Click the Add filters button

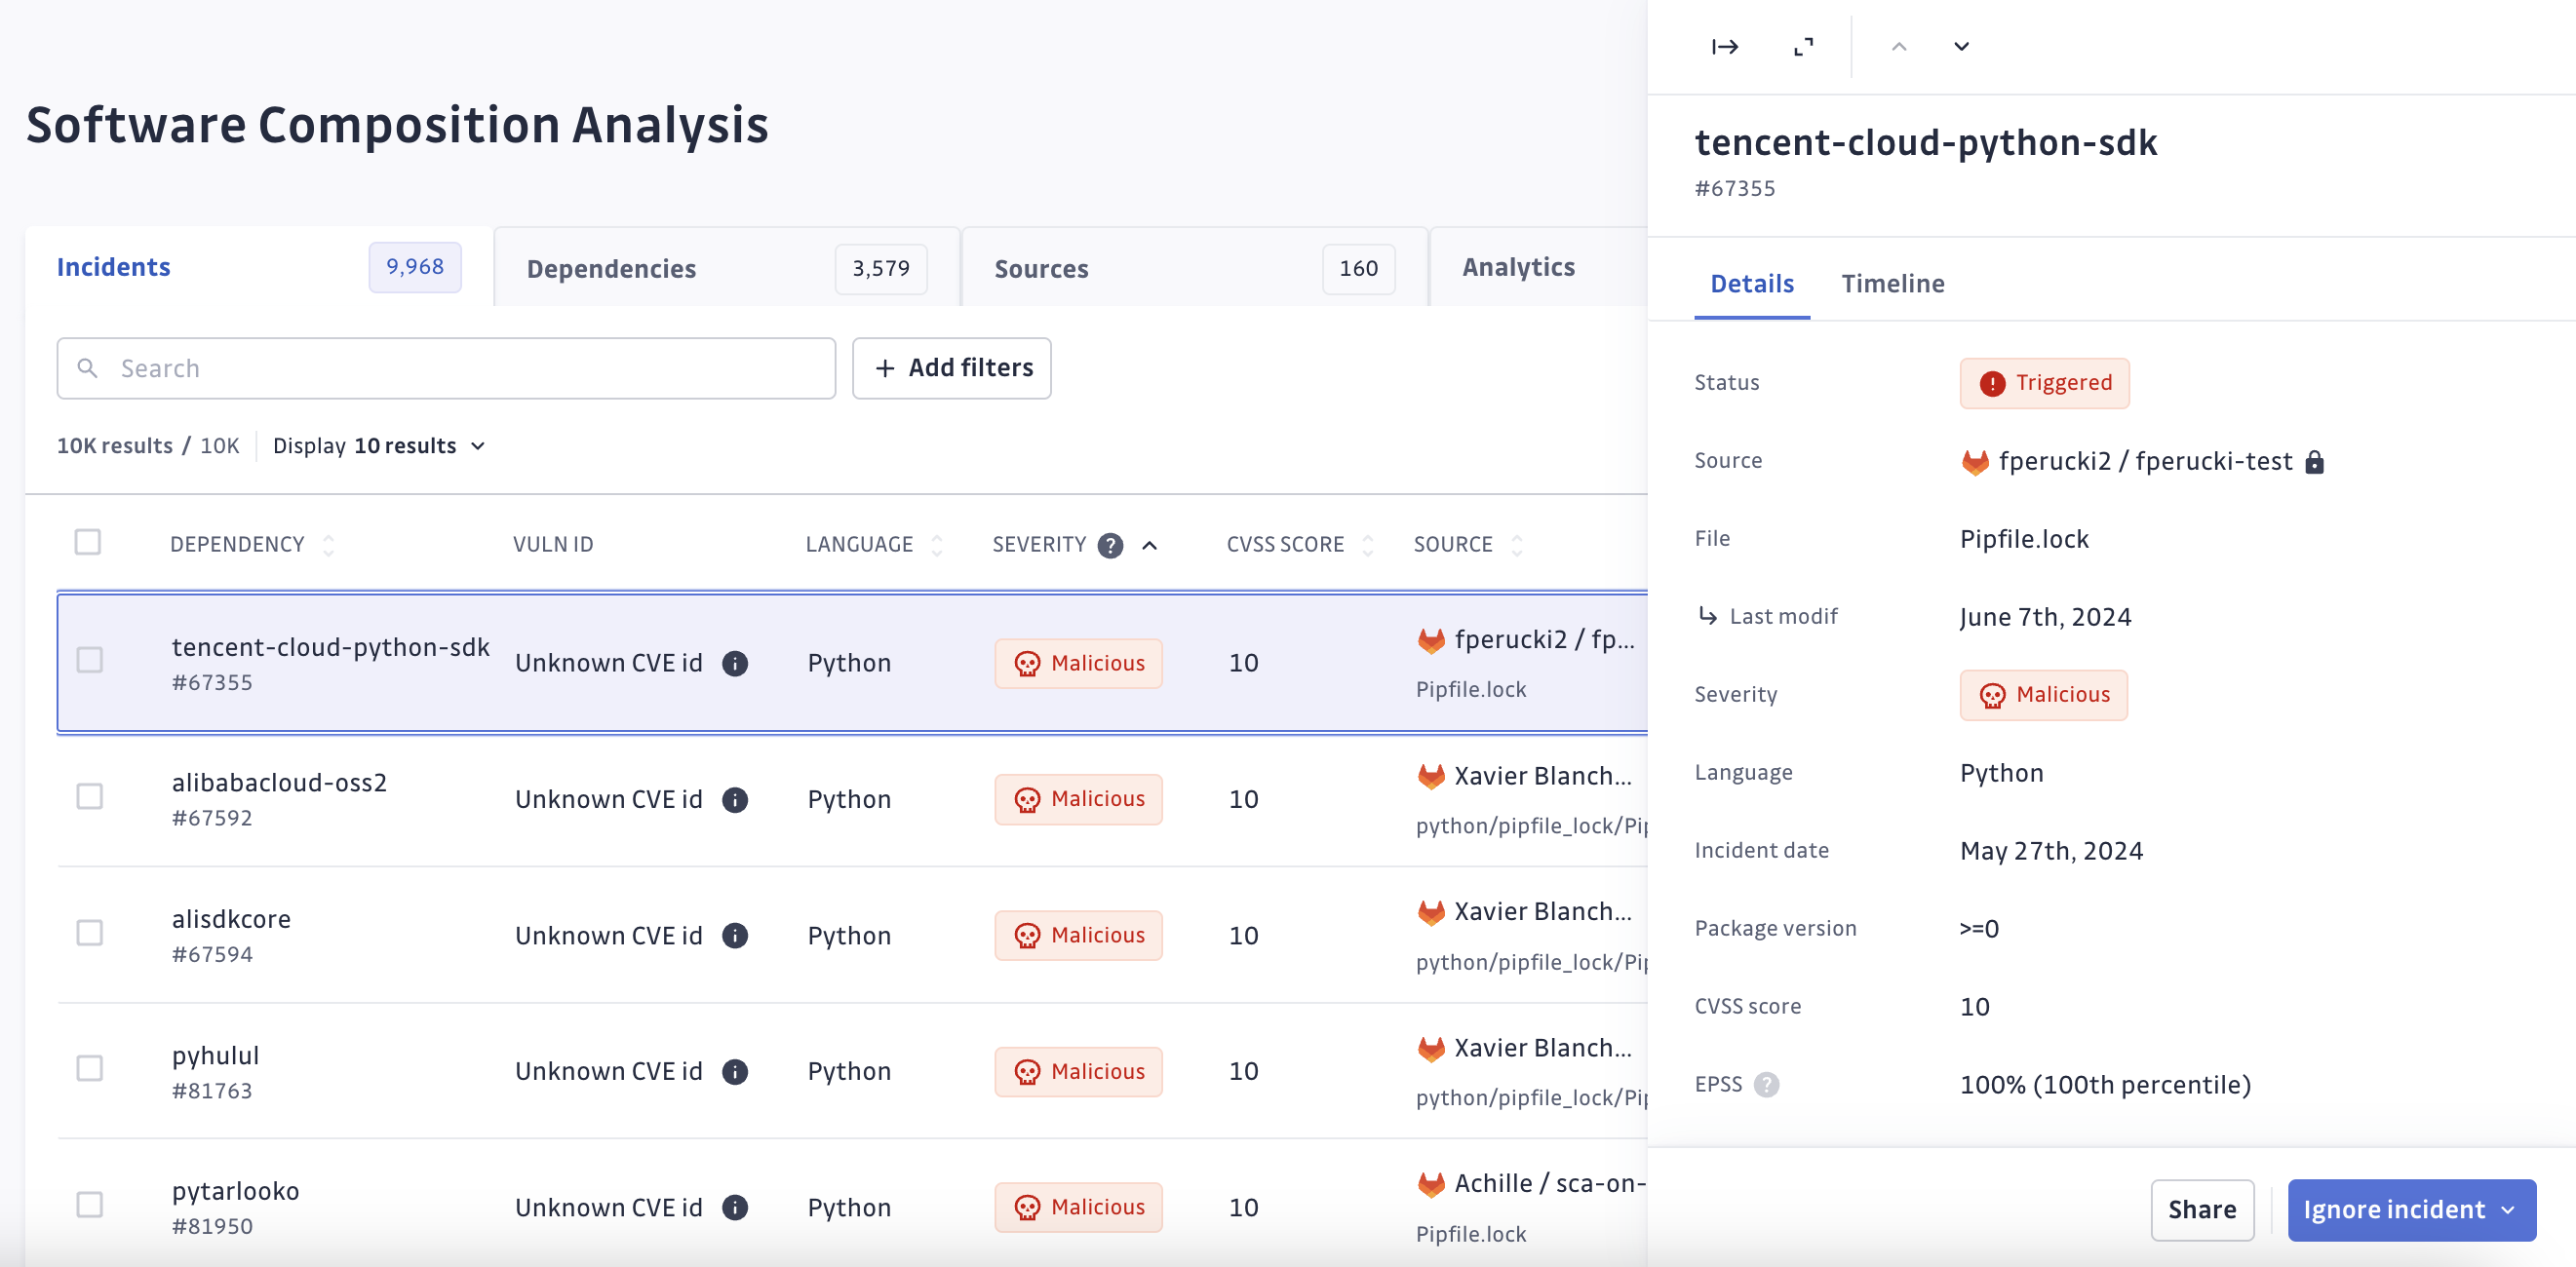[x=951, y=368]
